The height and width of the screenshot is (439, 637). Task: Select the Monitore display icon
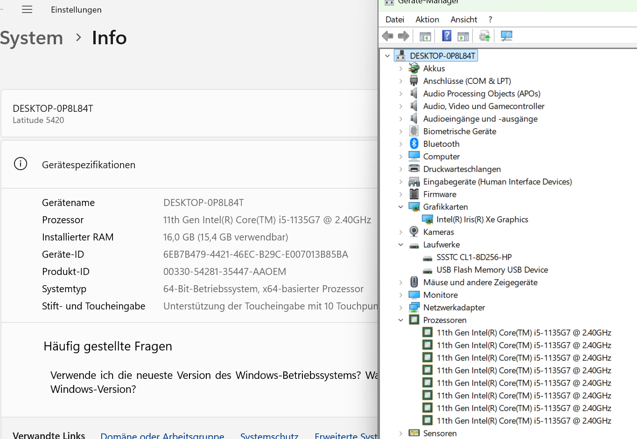pos(414,295)
